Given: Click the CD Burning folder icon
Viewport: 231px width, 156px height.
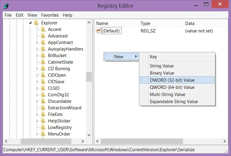Looking at the screenshot, I should 43,69.
